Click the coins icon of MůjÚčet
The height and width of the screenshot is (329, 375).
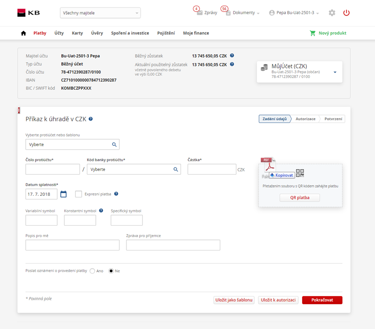click(264, 67)
